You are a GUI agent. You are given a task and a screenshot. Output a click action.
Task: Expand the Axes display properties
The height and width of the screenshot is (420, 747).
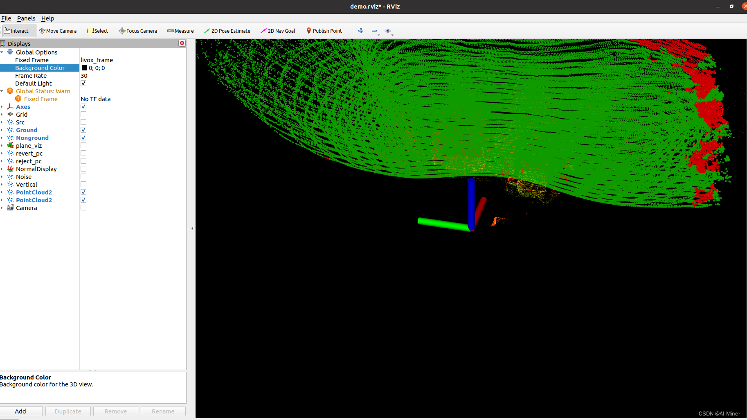(x=2, y=106)
